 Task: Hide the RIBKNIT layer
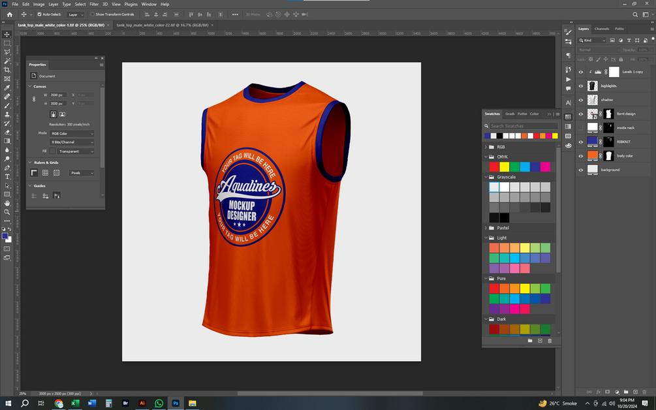(581, 142)
